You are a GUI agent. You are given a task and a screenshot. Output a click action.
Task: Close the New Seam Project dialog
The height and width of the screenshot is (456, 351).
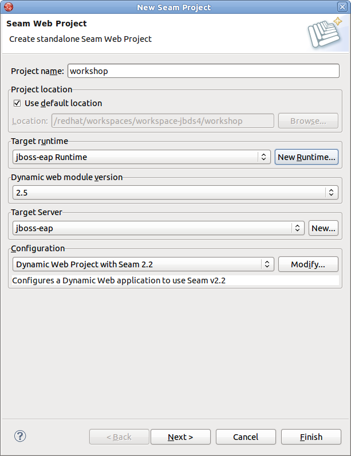(342, 7)
